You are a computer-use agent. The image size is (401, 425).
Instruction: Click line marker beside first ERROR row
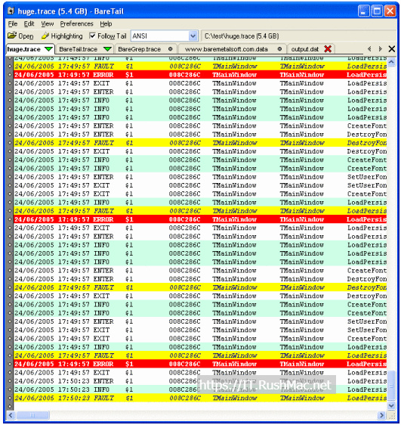(10, 75)
